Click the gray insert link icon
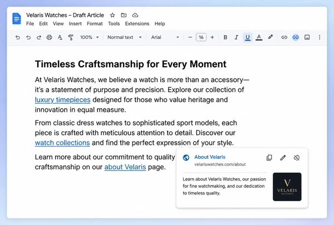Screen dimensions: 334x225 [x=284, y=37]
